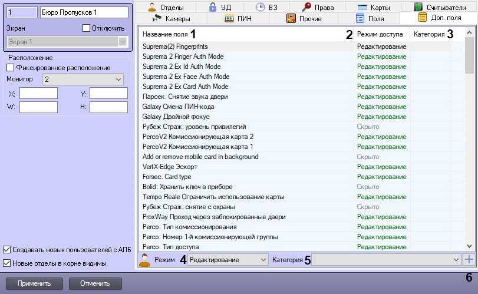Viewport: 478px width, 294px height.
Task: Toggle Фиксированное расположение checkbox
Action: [x=10, y=68]
